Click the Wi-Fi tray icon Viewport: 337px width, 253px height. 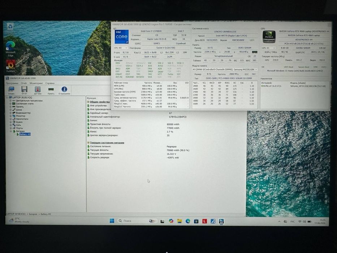pos(299,221)
